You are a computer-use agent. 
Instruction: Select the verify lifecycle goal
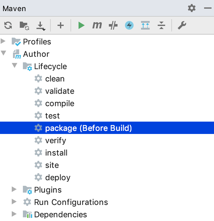(x=56, y=141)
